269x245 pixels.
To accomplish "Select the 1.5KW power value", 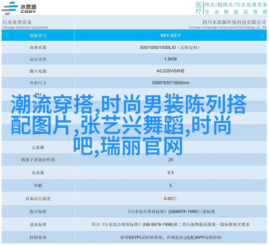I will [171, 59].
